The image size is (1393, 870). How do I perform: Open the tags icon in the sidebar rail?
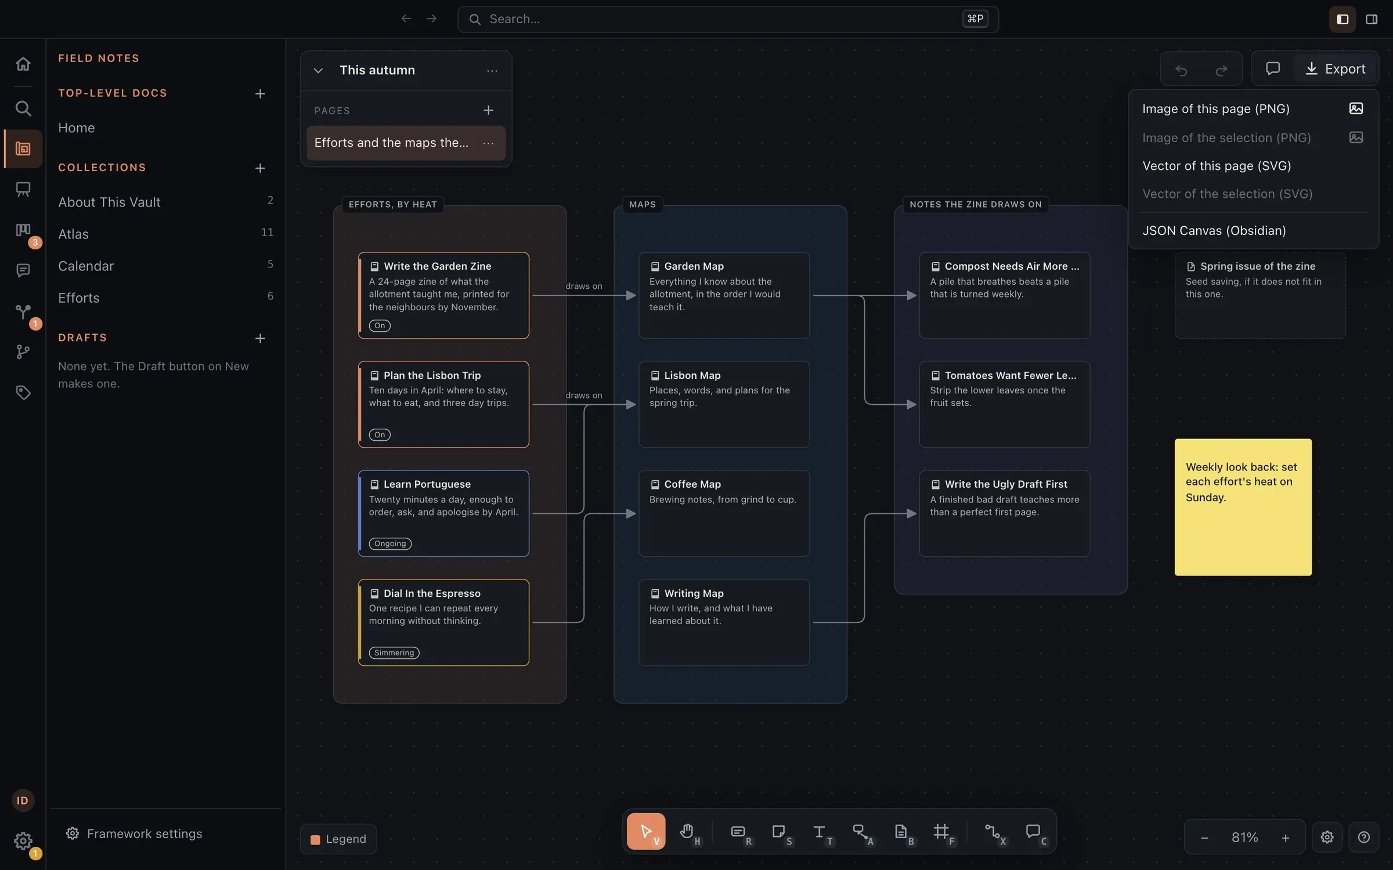23,393
